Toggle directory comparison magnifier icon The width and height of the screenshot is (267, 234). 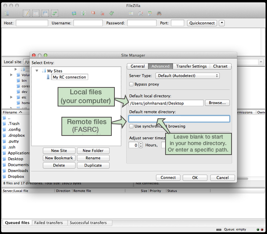140,13
